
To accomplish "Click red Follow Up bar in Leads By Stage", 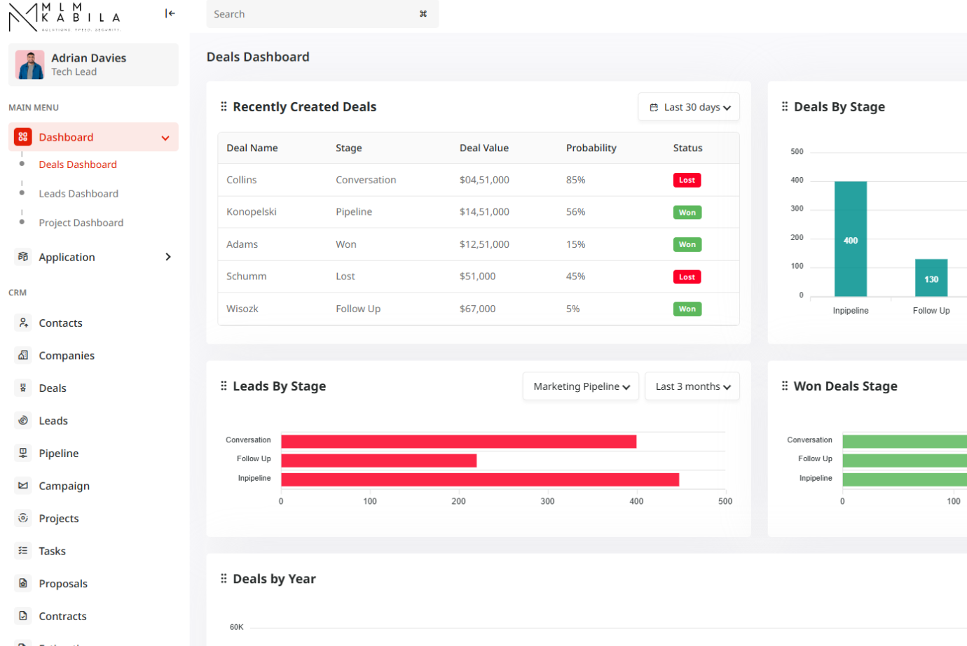I will pos(379,461).
